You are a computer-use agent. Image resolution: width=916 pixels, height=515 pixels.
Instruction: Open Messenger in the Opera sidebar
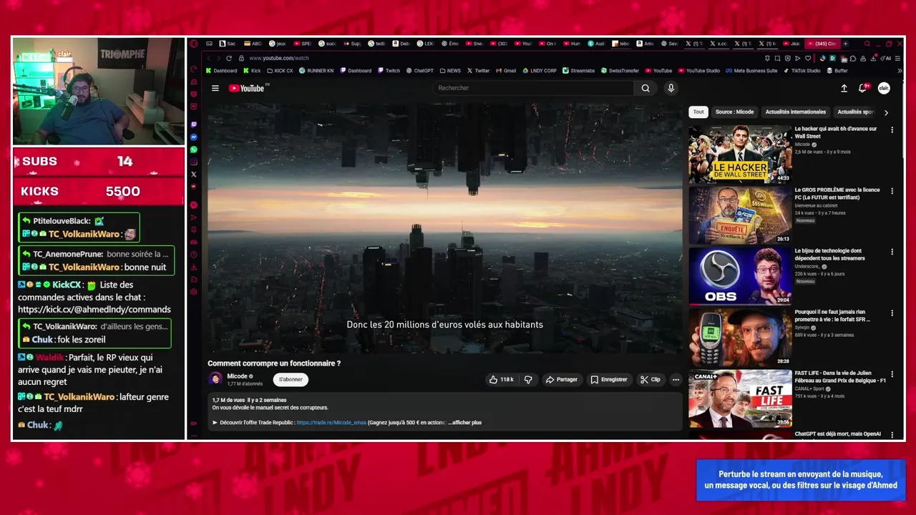tap(194, 137)
